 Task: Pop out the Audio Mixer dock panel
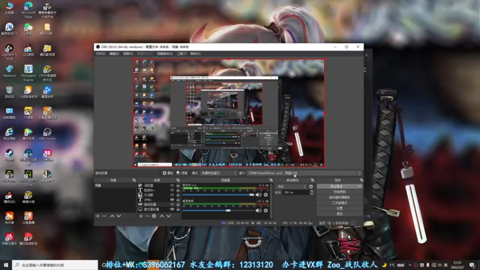click(x=271, y=181)
